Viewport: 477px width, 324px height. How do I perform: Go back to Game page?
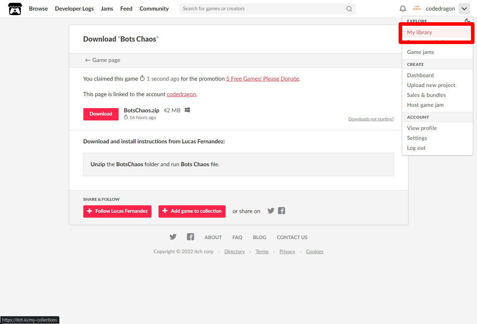point(102,60)
